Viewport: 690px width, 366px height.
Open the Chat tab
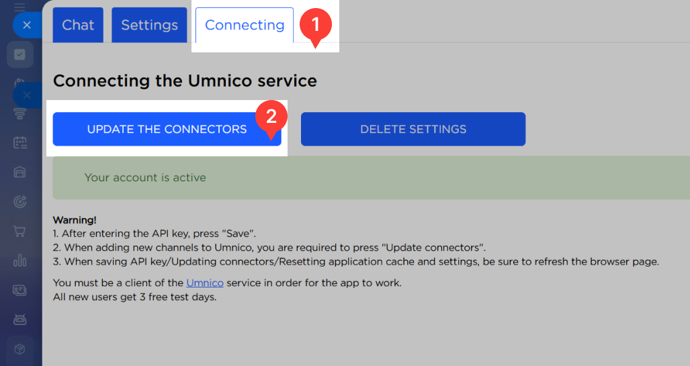[78, 25]
